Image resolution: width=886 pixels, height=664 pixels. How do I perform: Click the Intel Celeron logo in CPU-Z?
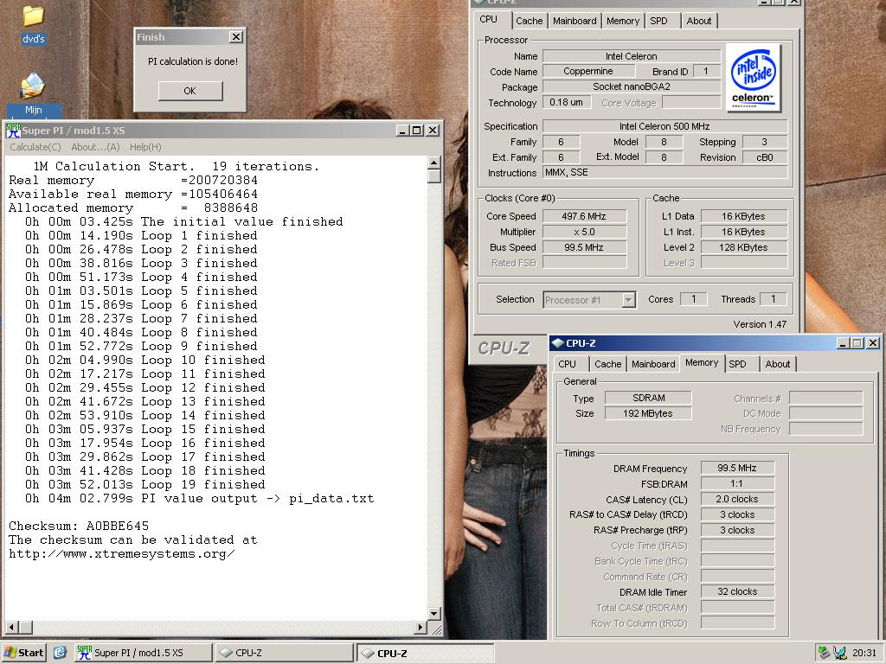(x=754, y=78)
